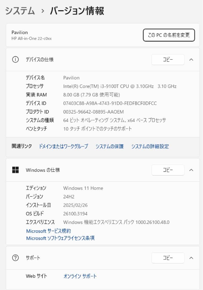Select the ペンとタッチ 10 タッチ ポイント value
Screen dimensions: 203x290
pyautogui.click(x=98, y=129)
